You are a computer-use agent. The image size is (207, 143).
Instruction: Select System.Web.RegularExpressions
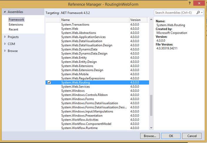[x=97, y=78]
